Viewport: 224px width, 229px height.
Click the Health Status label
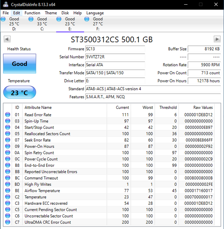[19, 49]
